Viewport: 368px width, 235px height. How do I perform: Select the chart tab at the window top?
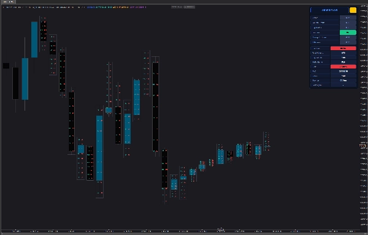pos(8,2)
